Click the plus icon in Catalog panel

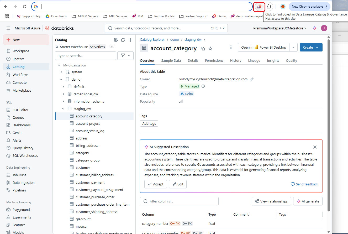(130, 40)
